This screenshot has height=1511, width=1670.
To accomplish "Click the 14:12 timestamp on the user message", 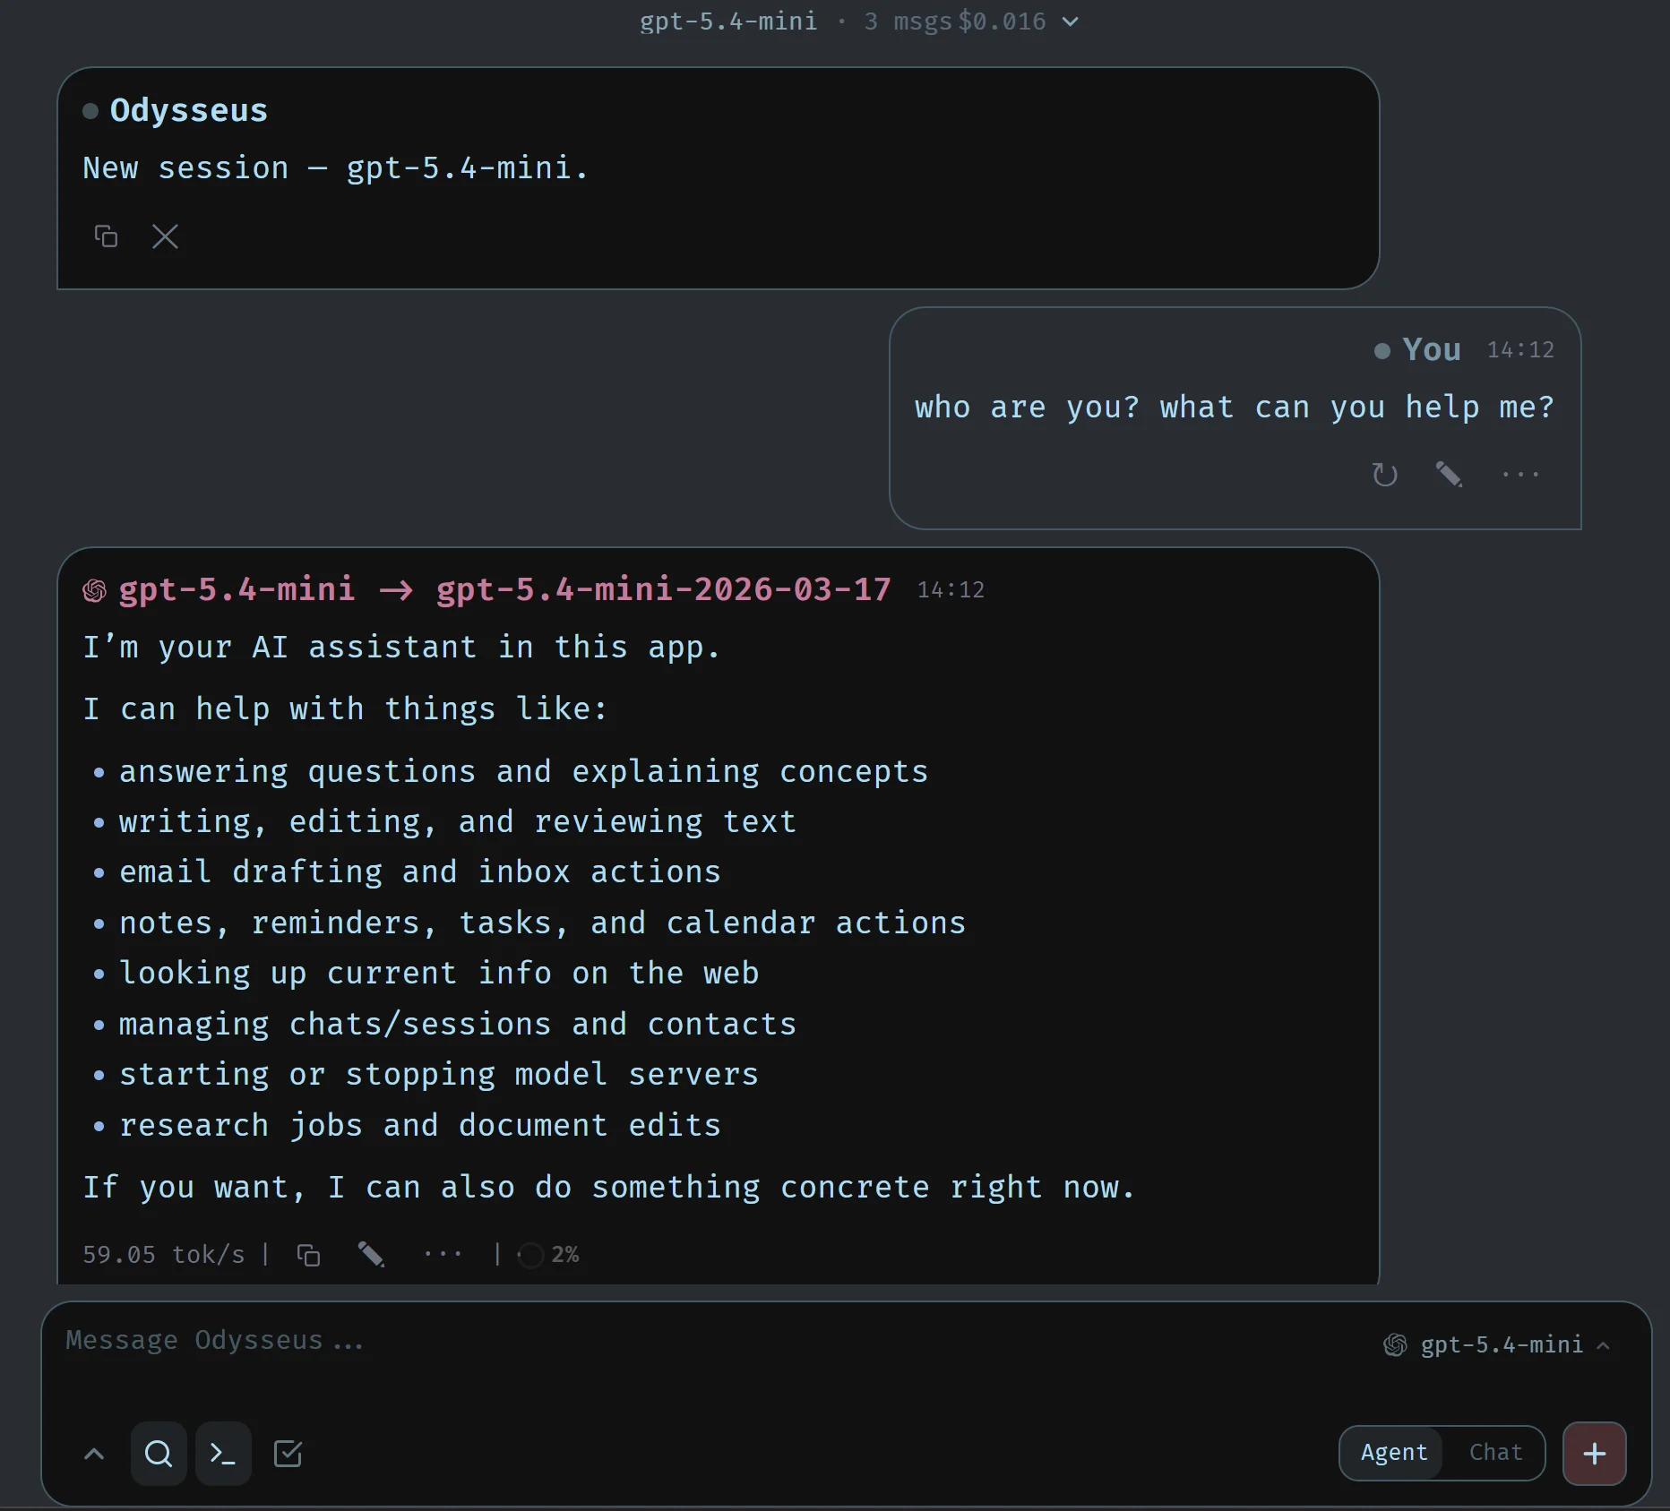I will pos(1520,350).
